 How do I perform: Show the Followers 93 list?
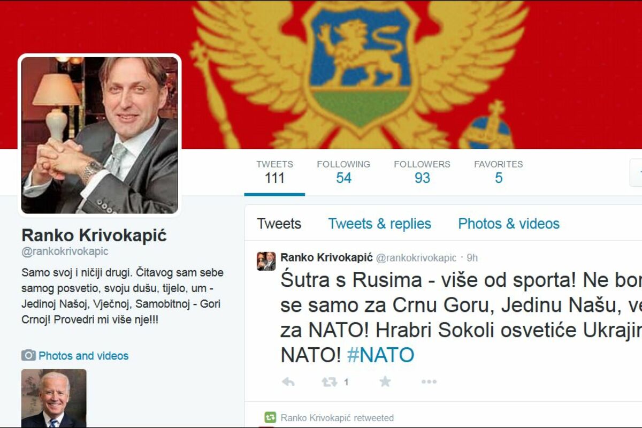pos(422,172)
